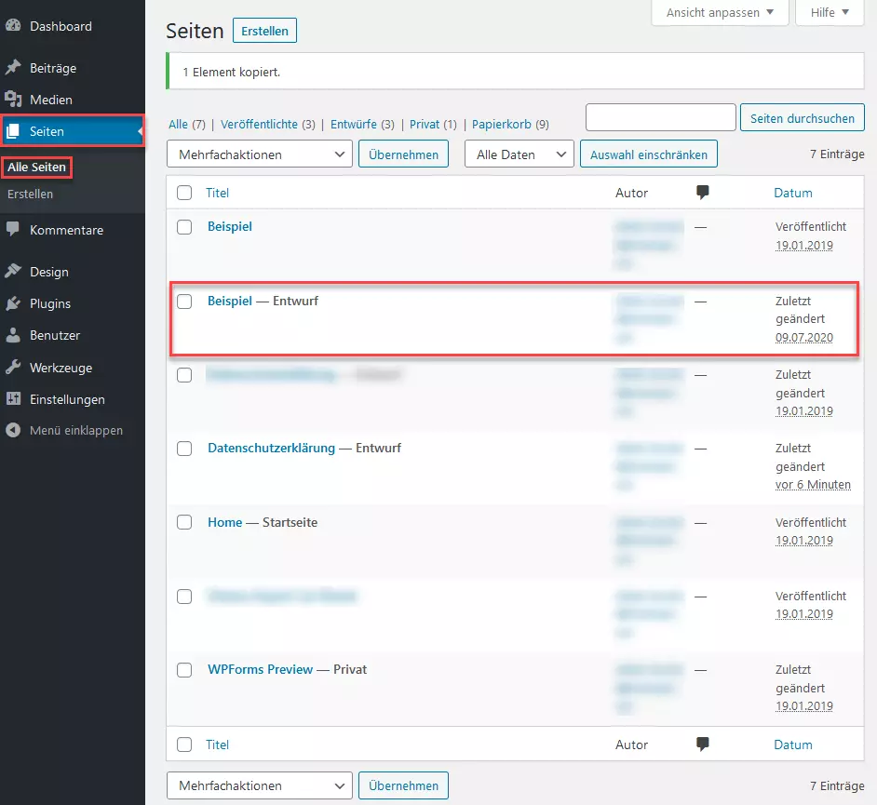Image resolution: width=877 pixels, height=805 pixels.
Task: Click the Benutzer person icon
Action: (x=13, y=335)
